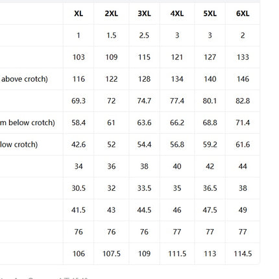Click the 5XL column header
The image size is (279, 279).
coord(210,14)
